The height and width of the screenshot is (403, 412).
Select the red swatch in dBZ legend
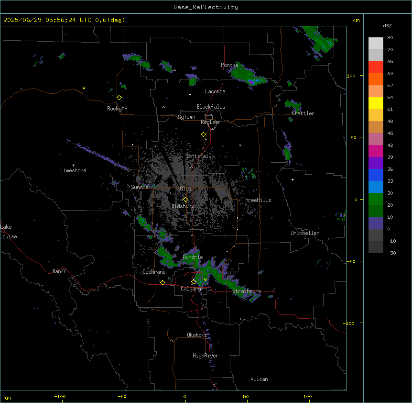click(376, 67)
